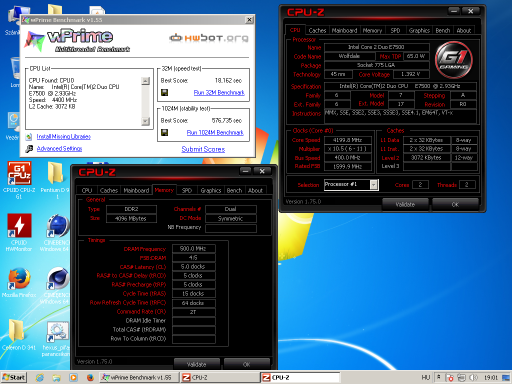This screenshot has height=384, width=512.
Task: Click the 19:01 taskbar clock
Action: point(491,377)
